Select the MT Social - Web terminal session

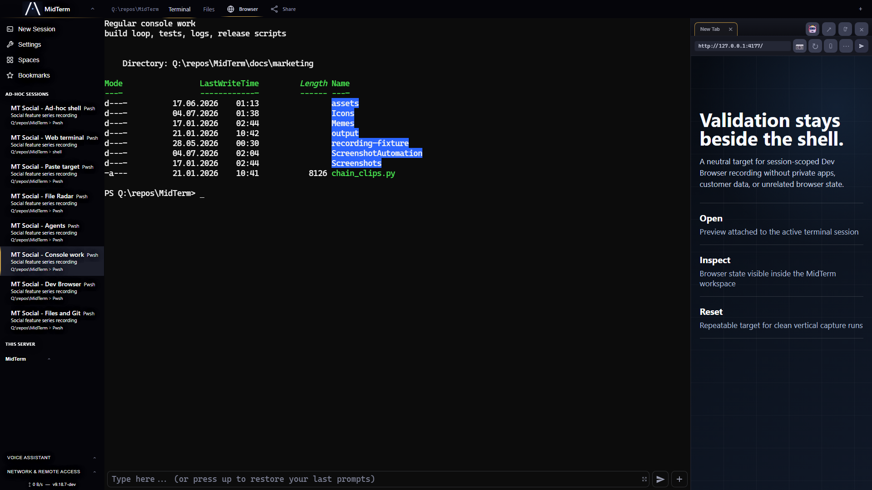click(52, 144)
